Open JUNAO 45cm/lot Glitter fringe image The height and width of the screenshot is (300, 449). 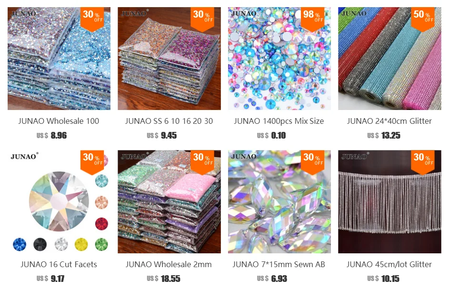[x=390, y=201]
